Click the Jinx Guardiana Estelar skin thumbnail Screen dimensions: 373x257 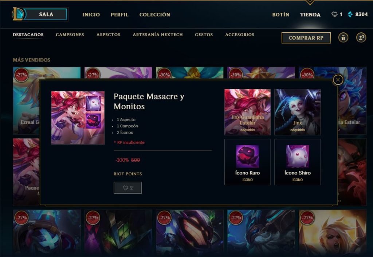247,112
